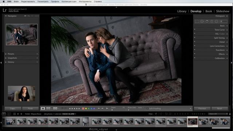Screen dimensions: 233x131
Task: Toggle the Tone Curve panel switch
Action: pos(195,29)
